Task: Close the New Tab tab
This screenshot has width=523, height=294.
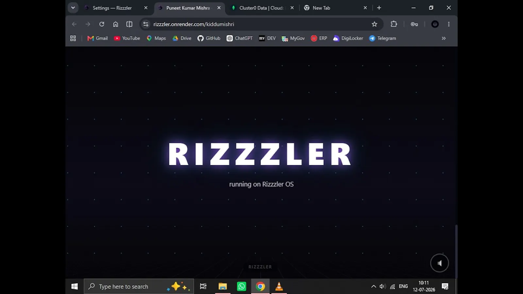Action: click(x=365, y=8)
